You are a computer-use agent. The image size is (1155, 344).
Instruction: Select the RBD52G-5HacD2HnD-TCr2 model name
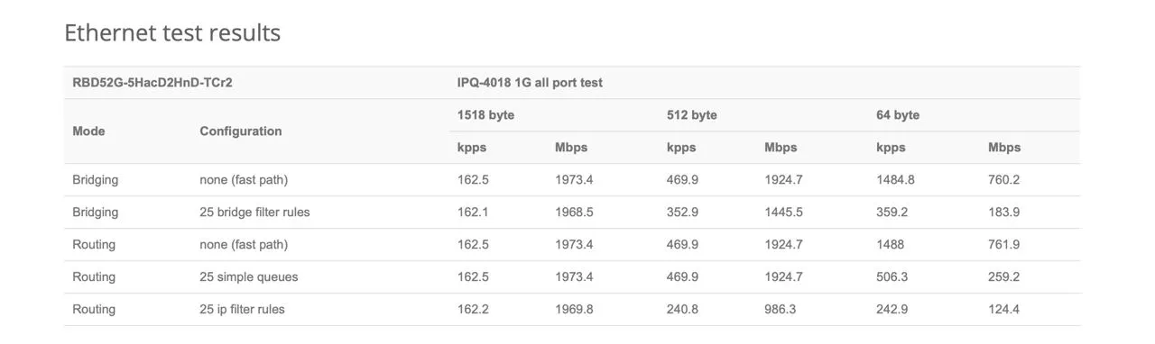click(152, 83)
